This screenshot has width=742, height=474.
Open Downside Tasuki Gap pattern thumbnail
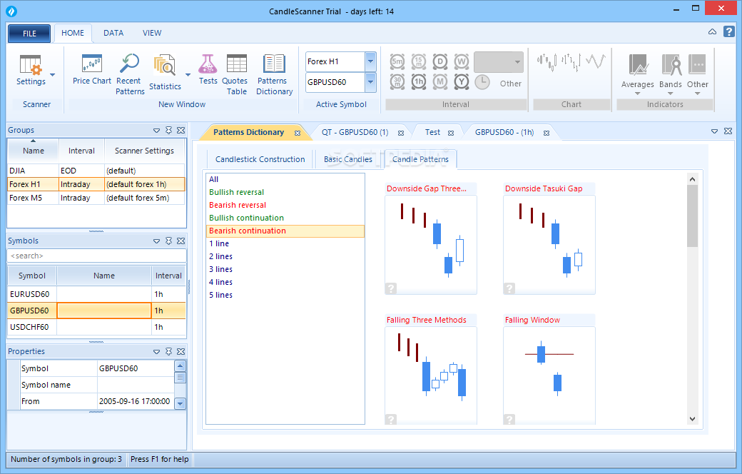pos(549,245)
